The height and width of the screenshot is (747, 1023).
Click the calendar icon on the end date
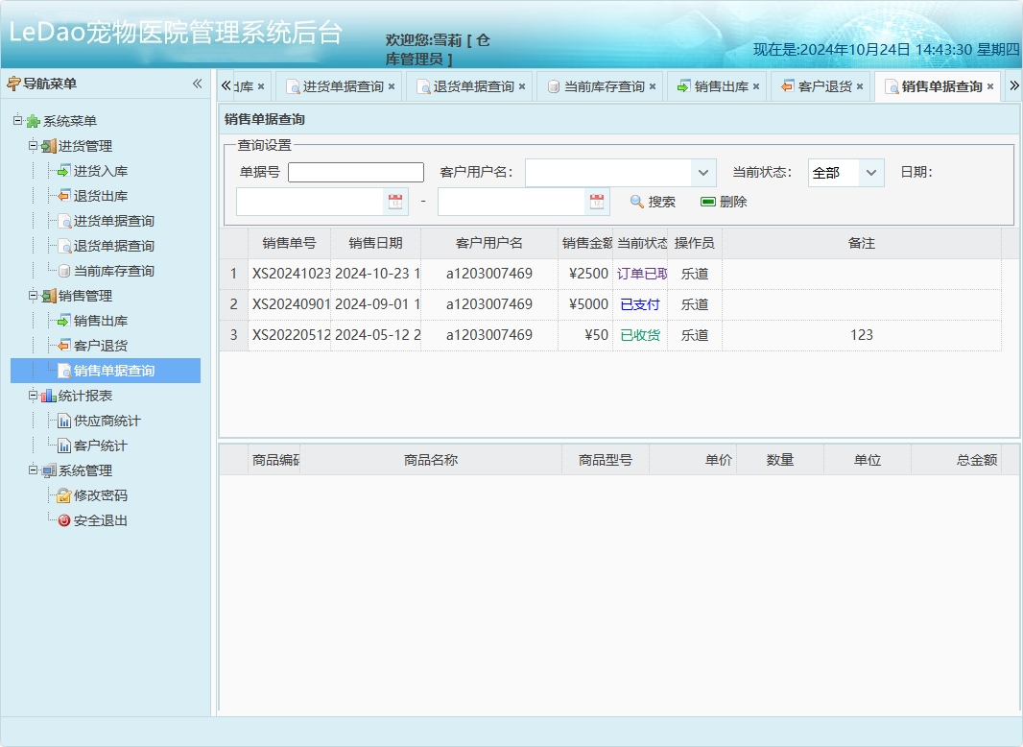tap(597, 202)
